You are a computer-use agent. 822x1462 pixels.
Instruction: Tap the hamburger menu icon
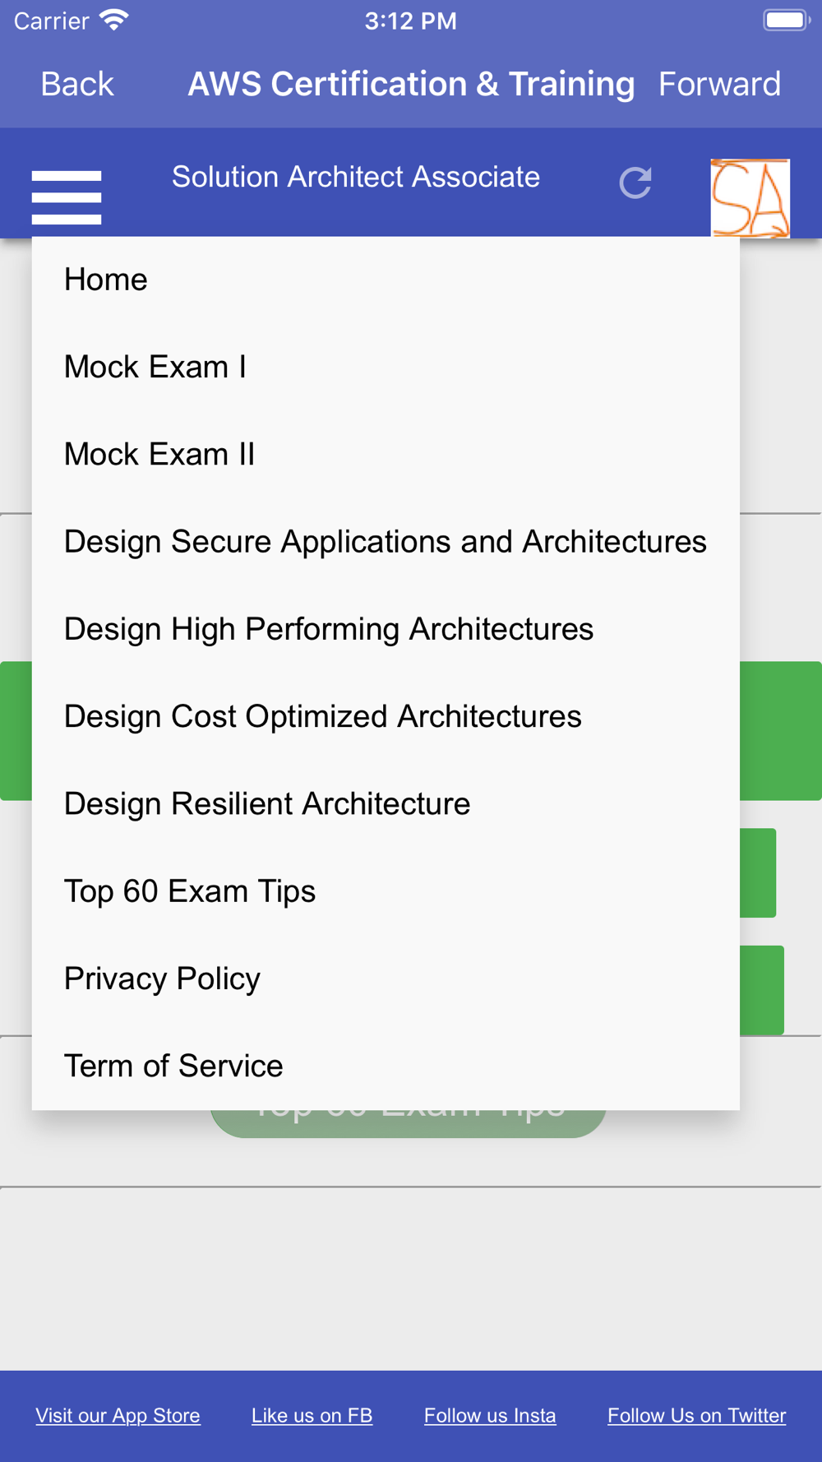point(67,197)
